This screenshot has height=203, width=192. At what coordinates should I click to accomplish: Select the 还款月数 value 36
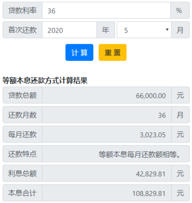pyautogui.click(x=162, y=115)
